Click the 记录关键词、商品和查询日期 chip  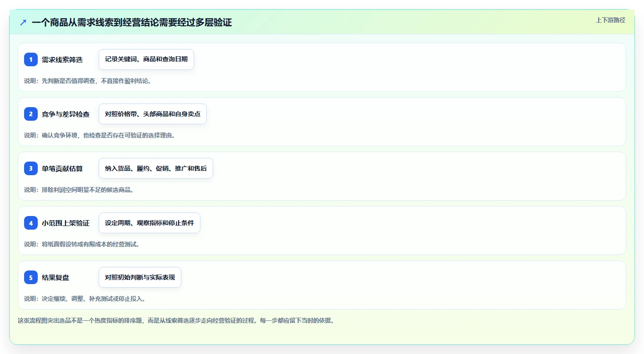[x=146, y=59]
